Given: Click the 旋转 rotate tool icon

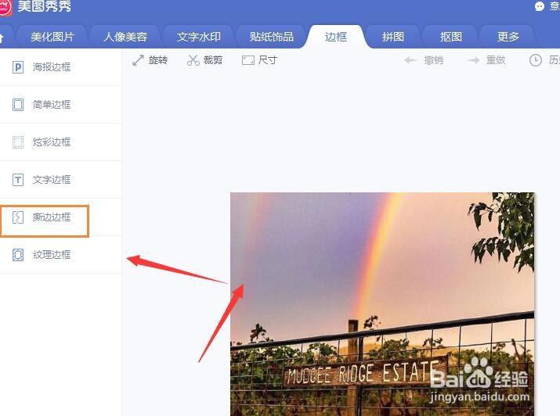Looking at the screenshot, I should [x=138, y=60].
